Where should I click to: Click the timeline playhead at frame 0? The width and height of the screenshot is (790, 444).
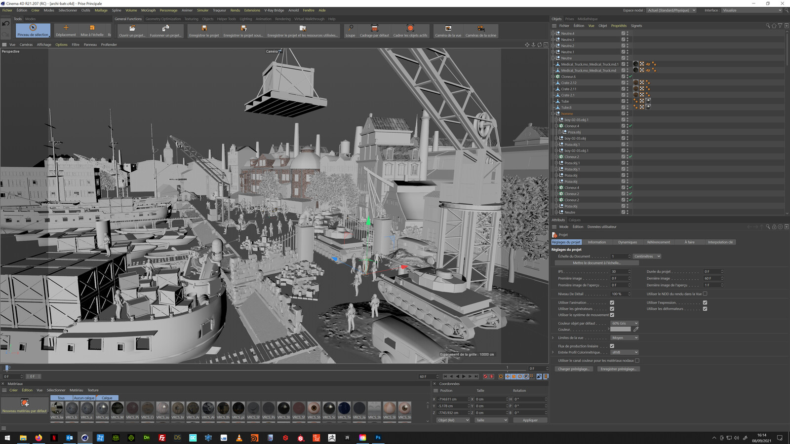point(7,368)
